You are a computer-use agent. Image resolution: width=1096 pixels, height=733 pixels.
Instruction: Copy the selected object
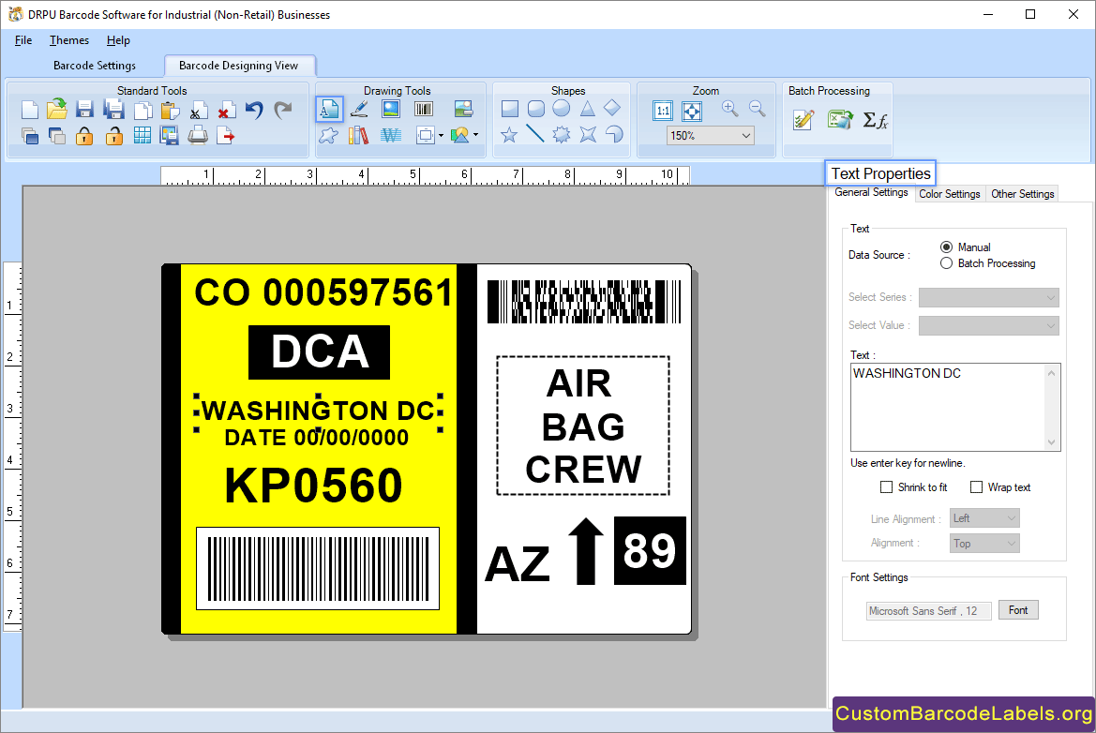tap(143, 111)
